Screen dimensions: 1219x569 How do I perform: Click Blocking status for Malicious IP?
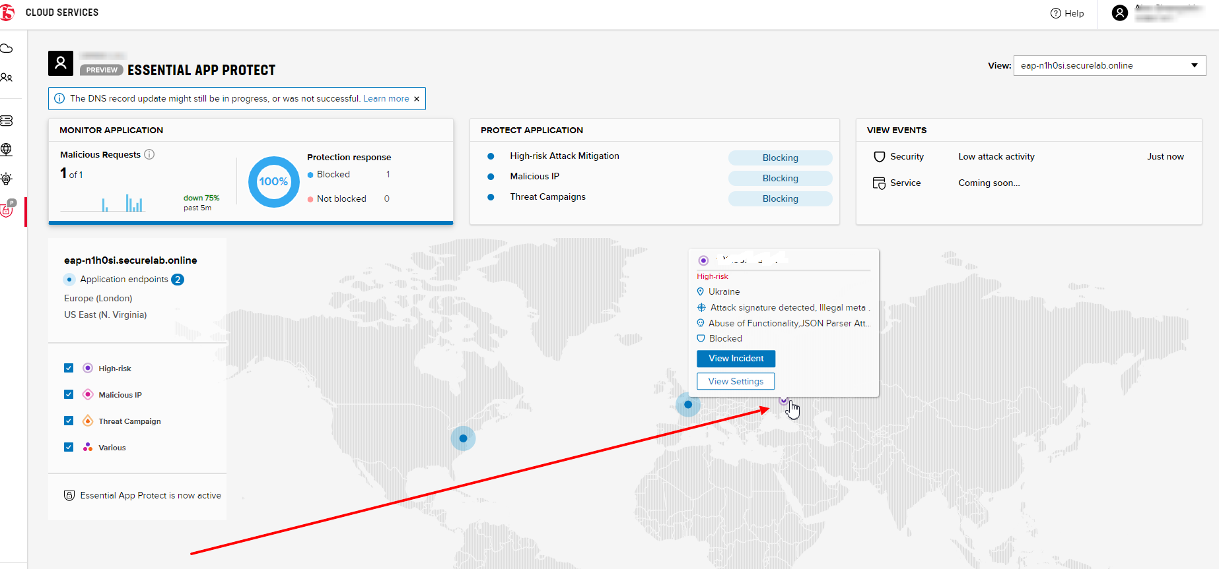pos(780,178)
